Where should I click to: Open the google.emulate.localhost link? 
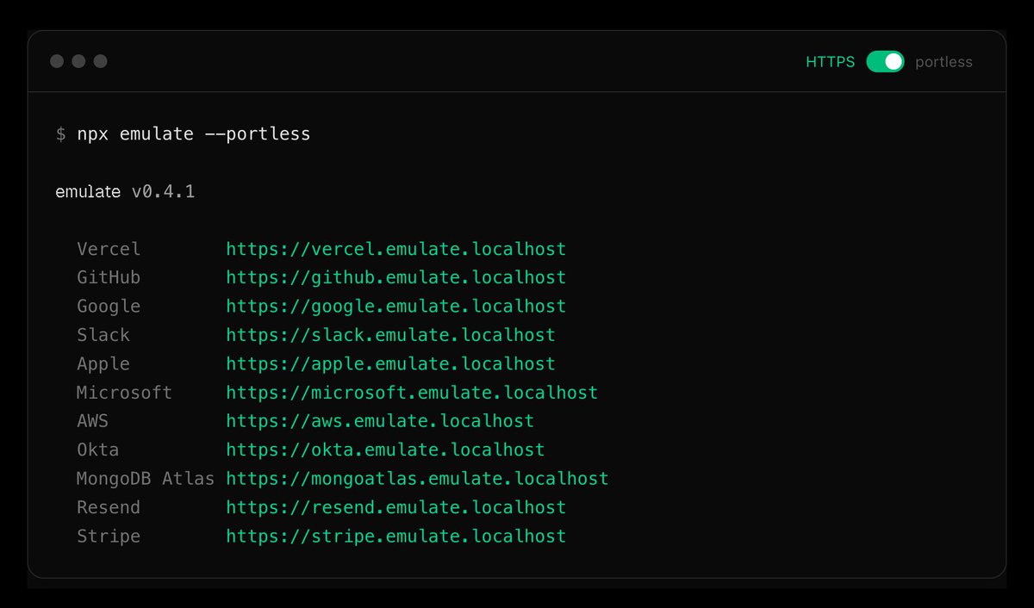pos(396,307)
